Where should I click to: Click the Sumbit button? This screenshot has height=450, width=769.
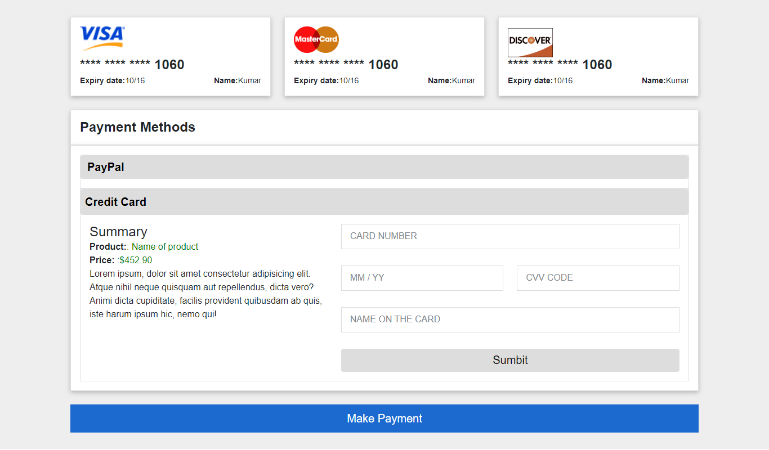point(510,360)
